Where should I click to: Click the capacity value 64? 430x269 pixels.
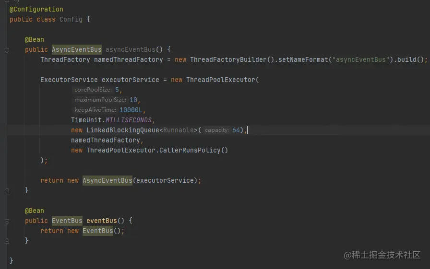pyautogui.click(x=236, y=130)
